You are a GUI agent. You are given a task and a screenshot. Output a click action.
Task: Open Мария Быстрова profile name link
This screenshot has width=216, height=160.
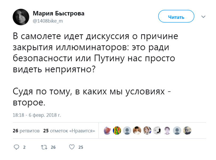[58, 14]
